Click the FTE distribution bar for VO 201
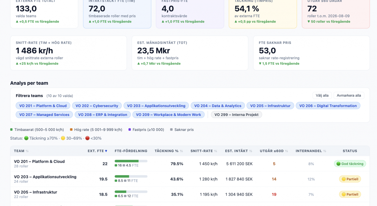This screenshot has height=206, width=377. (x=131, y=161)
